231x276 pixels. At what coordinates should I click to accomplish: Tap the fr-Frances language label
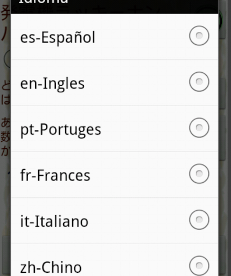(55, 175)
